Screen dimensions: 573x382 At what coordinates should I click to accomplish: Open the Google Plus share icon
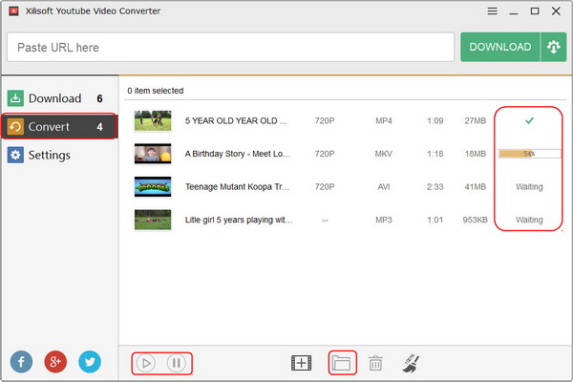[x=55, y=362]
